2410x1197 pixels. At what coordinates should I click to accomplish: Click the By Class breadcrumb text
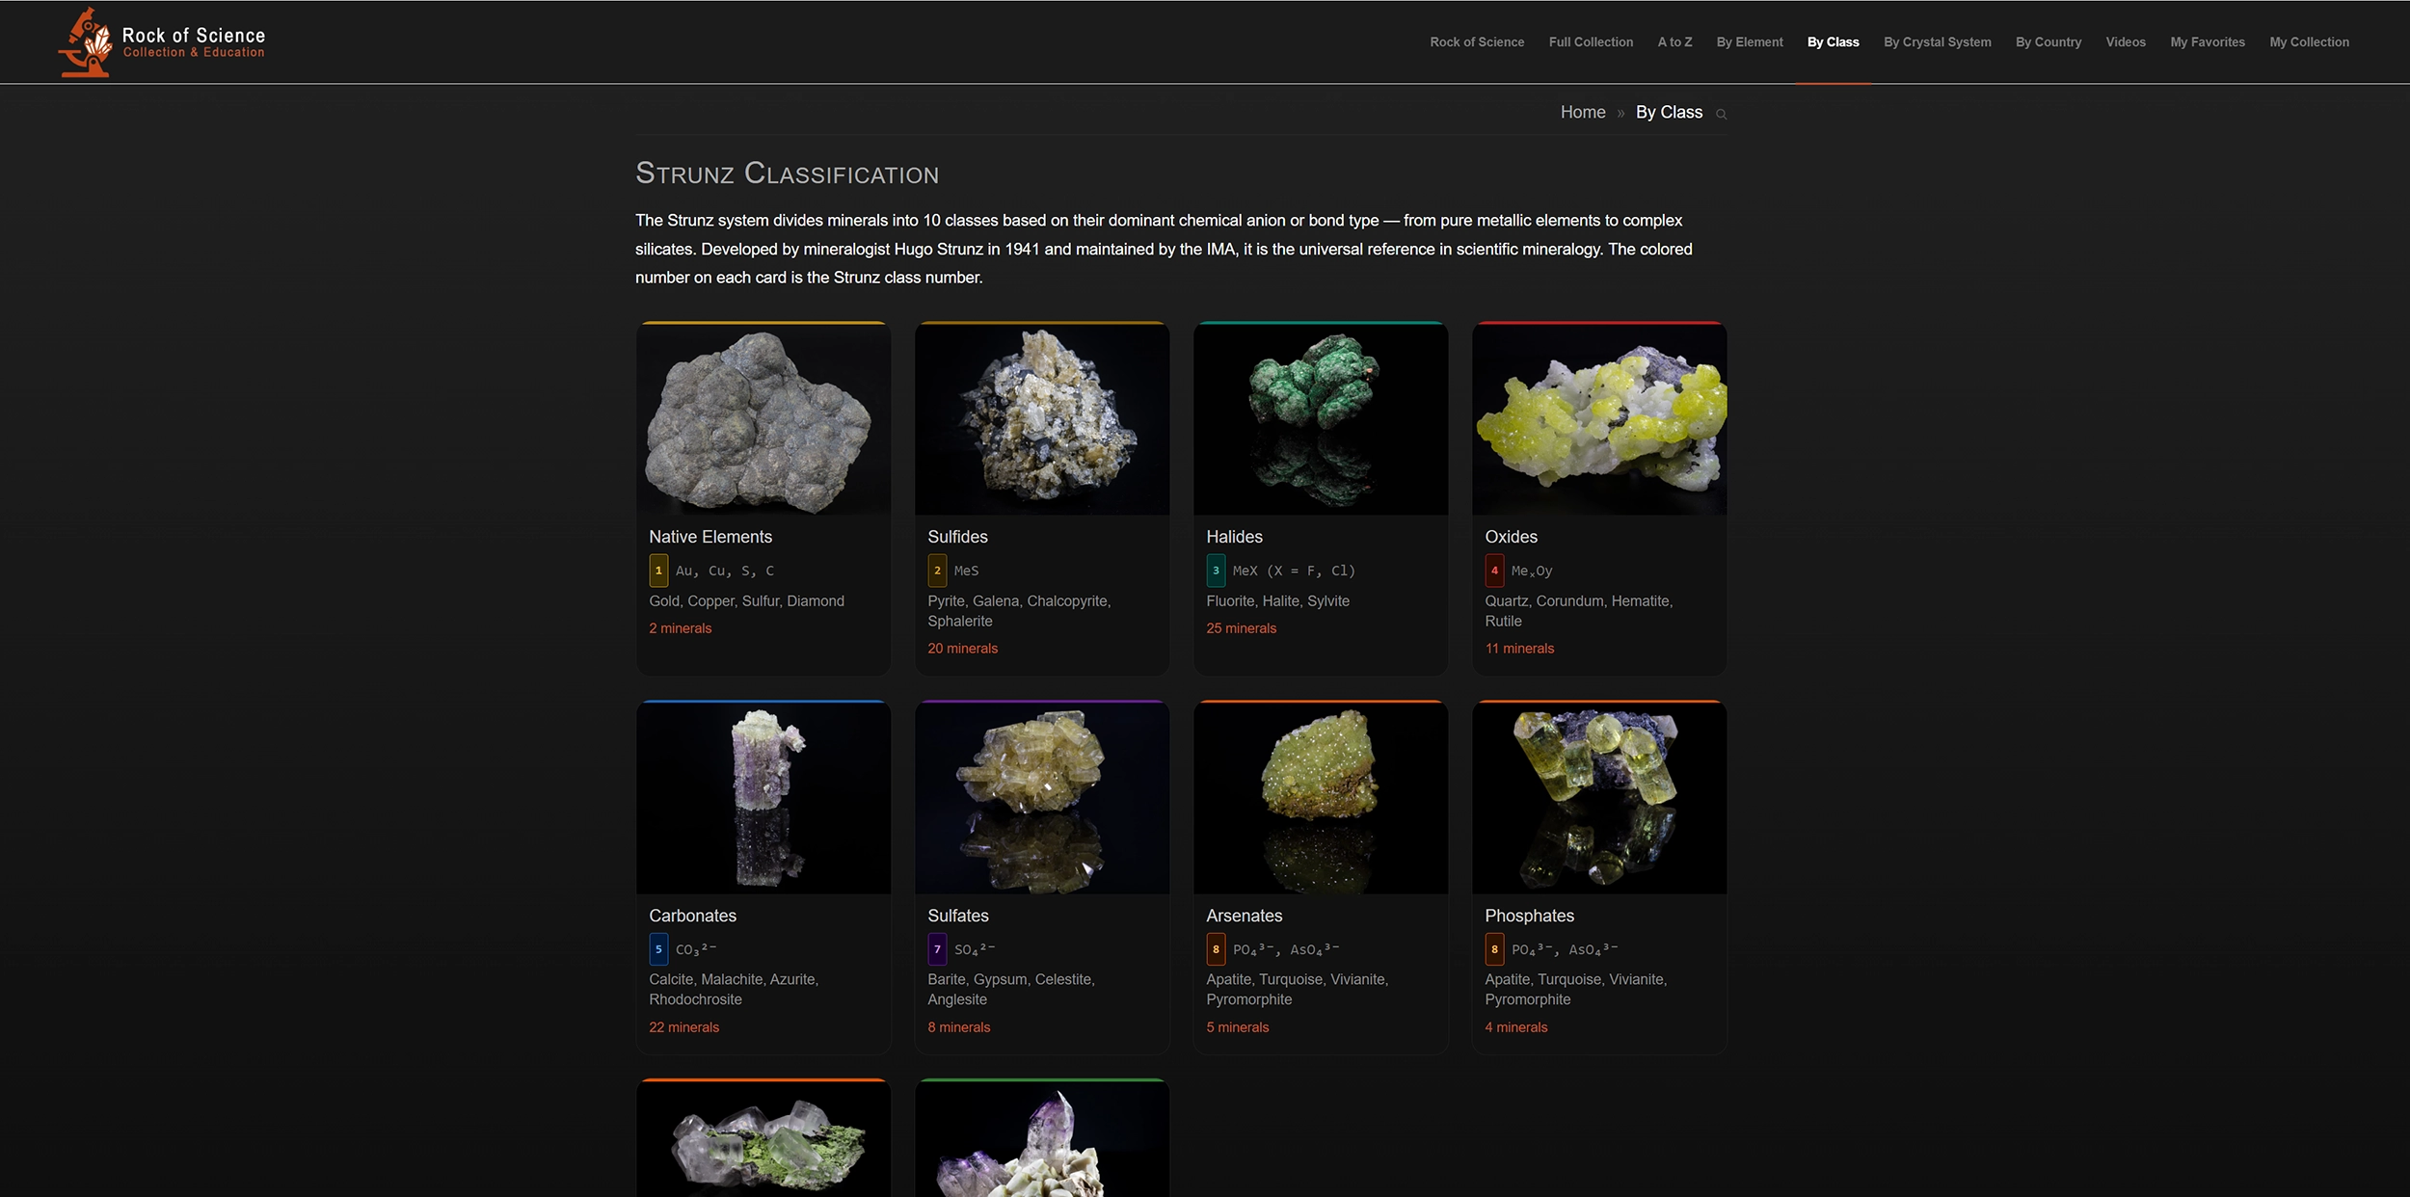coord(1669,113)
